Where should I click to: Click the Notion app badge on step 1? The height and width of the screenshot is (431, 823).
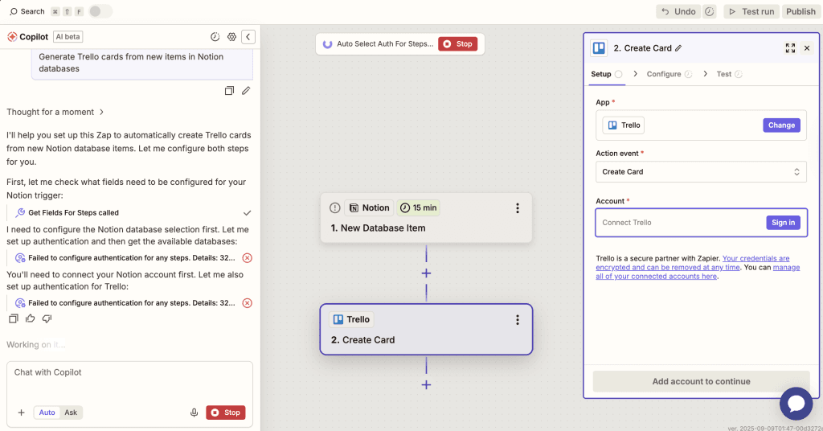click(369, 208)
